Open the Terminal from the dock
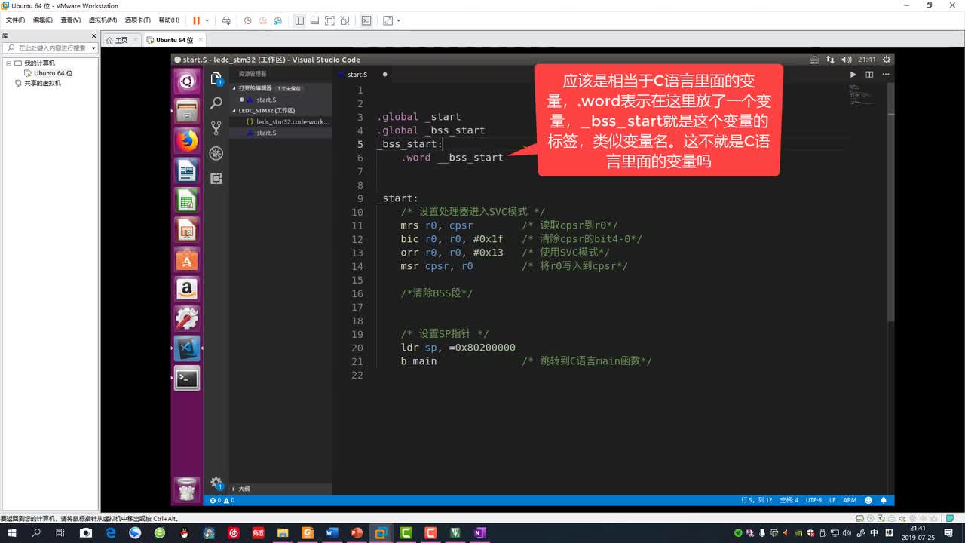This screenshot has height=543, width=965. tap(187, 379)
